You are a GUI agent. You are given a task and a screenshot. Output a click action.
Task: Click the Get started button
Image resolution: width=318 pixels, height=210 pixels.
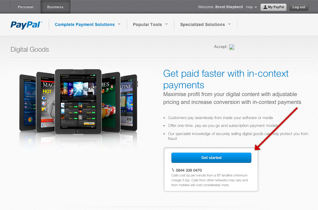click(211, 158)
